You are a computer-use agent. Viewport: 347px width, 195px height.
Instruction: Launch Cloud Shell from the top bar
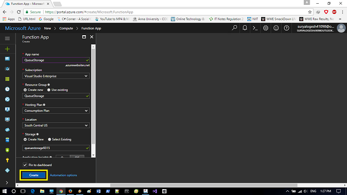click(255, 28)
